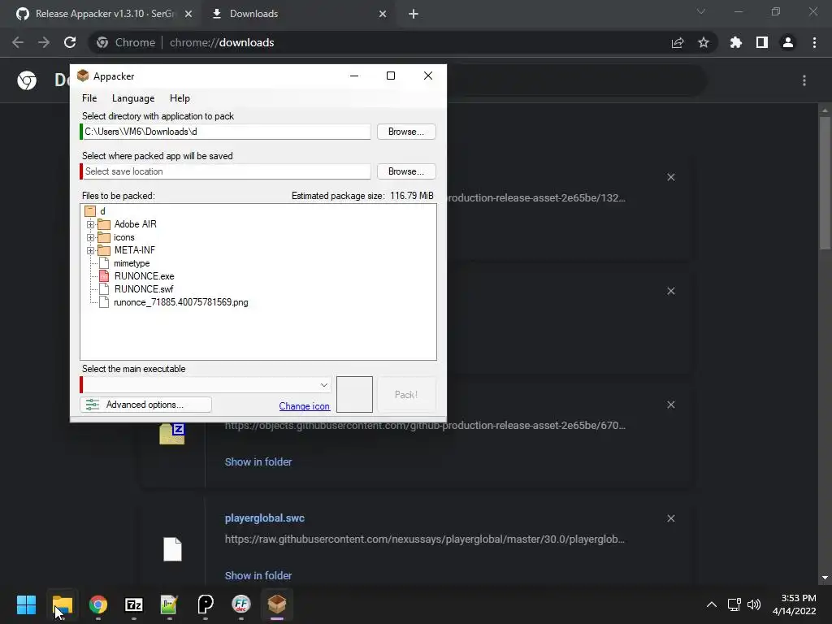832x624 pixels.
Task: Select the mimetype file
Action: [132, 263]
